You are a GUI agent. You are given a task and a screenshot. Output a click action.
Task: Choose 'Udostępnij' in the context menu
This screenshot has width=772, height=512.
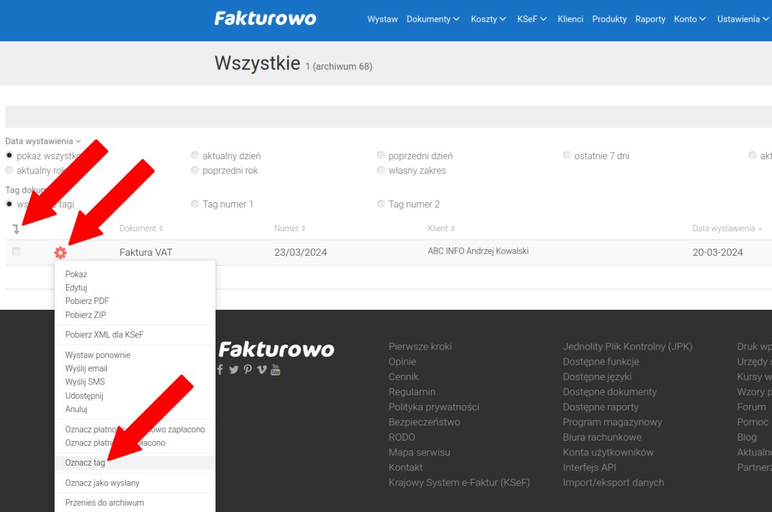pyautogui.click(x=84, y=395)
